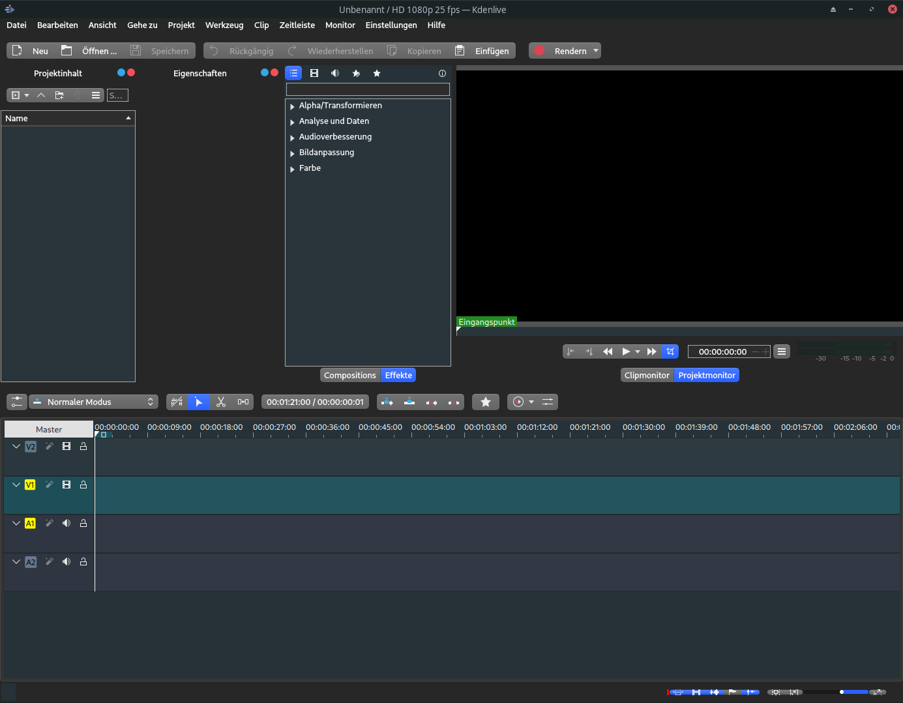Image resolution: width=903 pixels, height=703 pixels.
Task: Adjust the timeline zoom slider
Action: [842, 692]
